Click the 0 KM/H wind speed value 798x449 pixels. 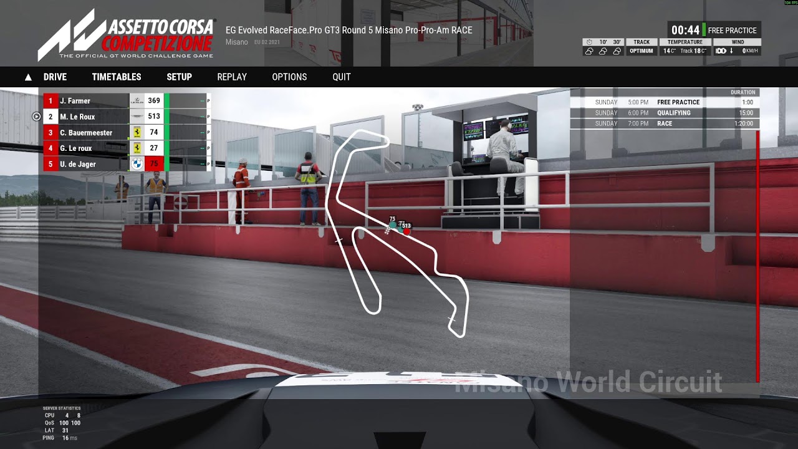[751, 51]
